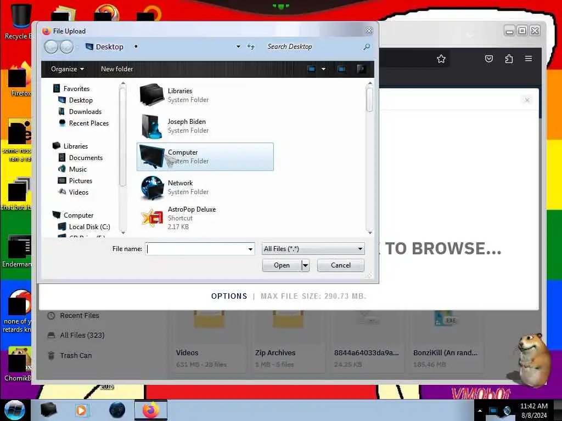This screenshot has width=562, height=421.
Task: Click the file explorer taskbar icon
Action: pyautogui.click(x=48, y=410)
